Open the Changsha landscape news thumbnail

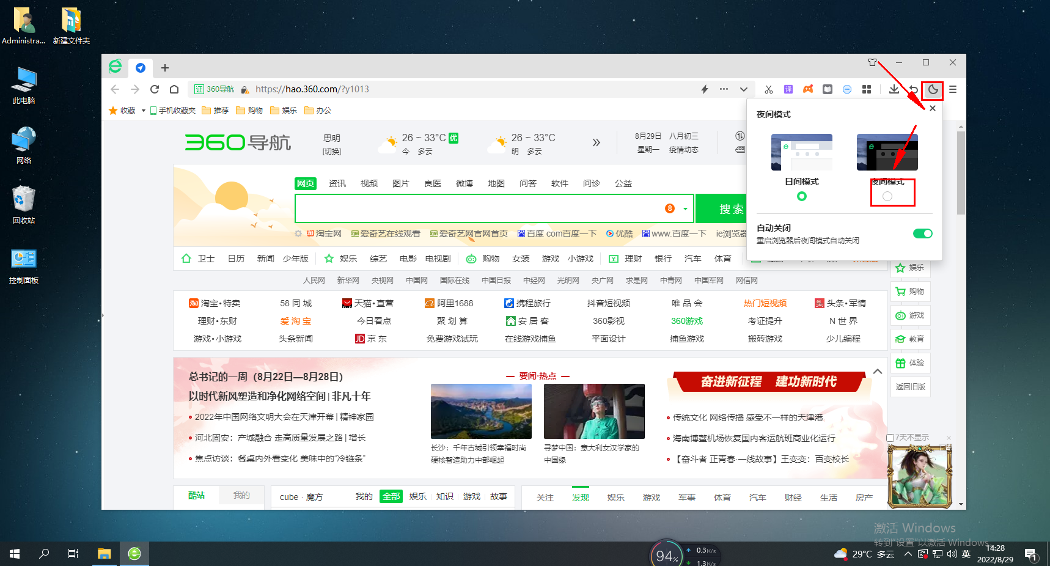pos(481,411)
